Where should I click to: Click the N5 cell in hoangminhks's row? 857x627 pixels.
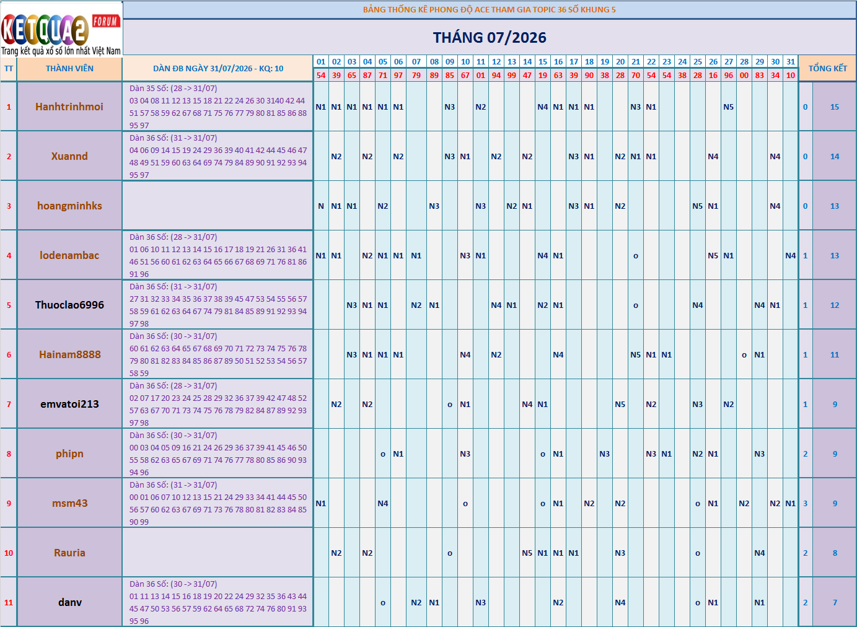698,206
